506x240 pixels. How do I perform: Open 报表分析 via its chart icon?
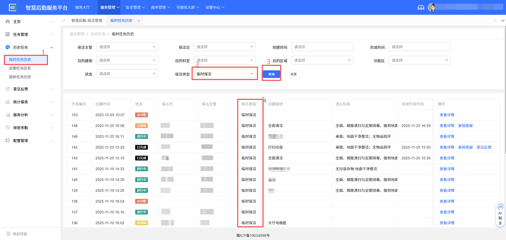7,115
